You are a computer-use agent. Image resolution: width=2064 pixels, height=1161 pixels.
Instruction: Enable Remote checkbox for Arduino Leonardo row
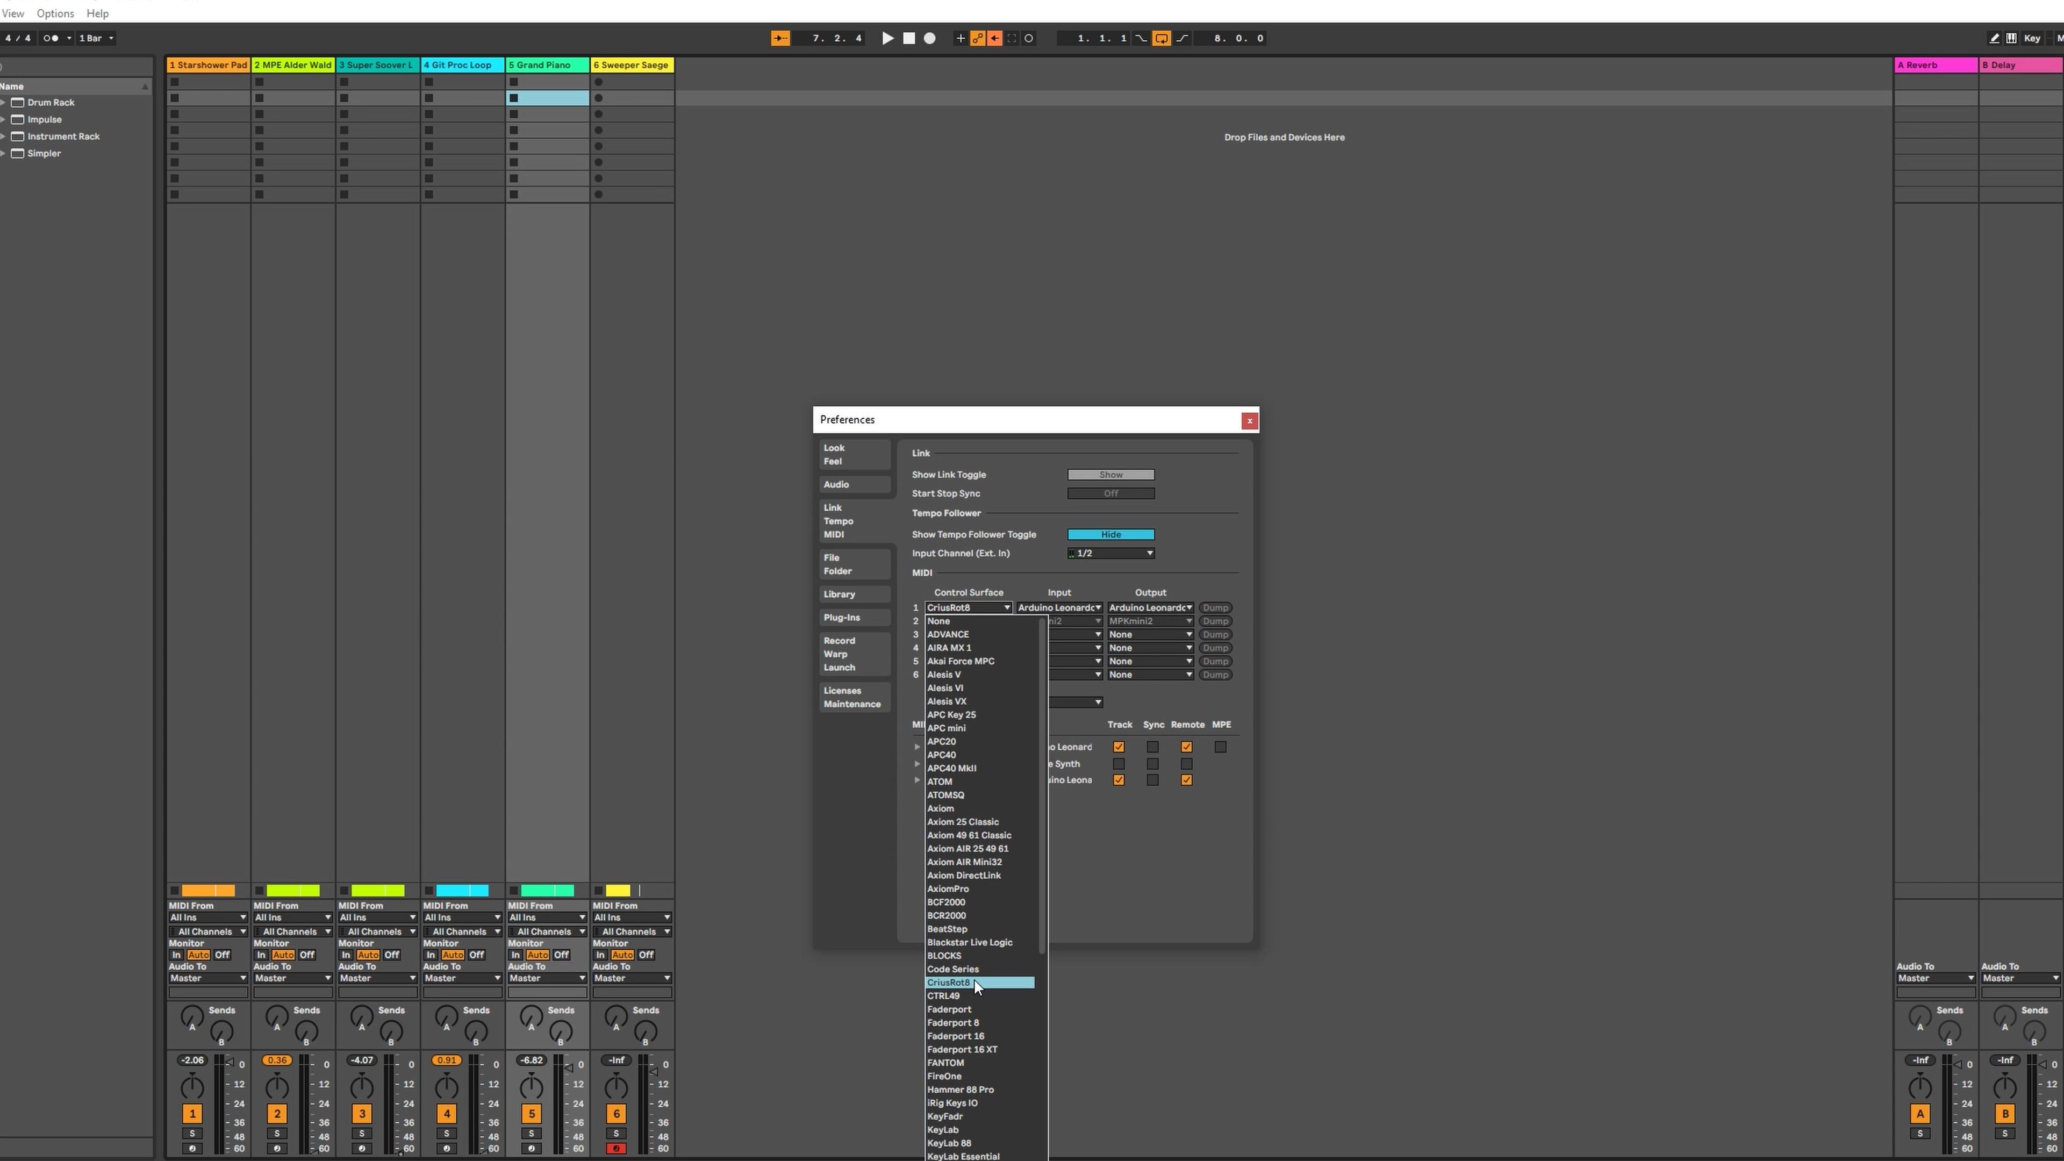[1186, 747]
